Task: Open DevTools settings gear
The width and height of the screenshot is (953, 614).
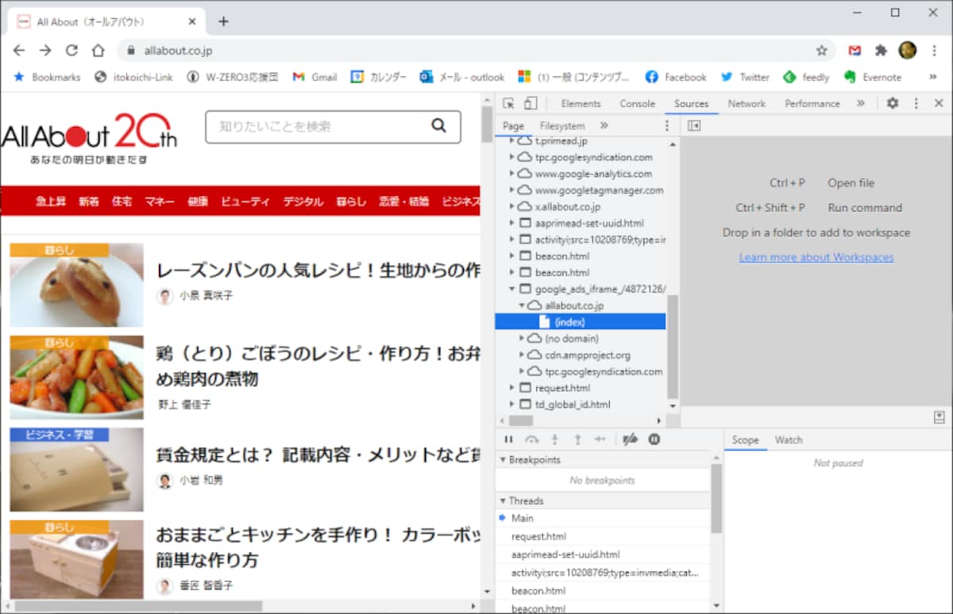Action: coord(893,103)
